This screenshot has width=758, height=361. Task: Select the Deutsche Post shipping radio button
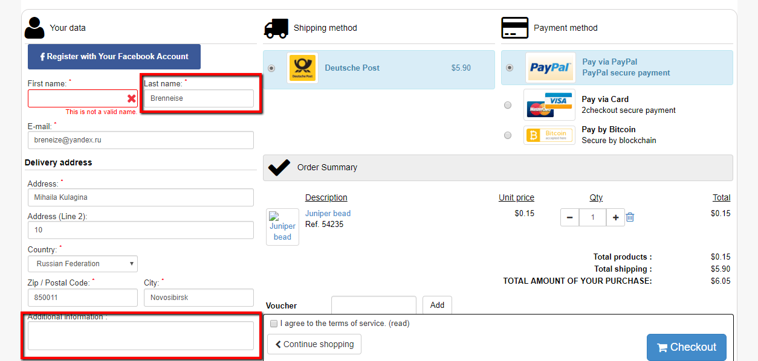tap(271, 68)
